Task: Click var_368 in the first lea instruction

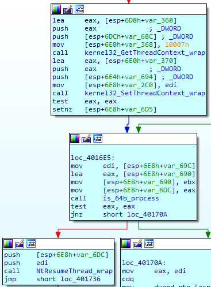Action: click(159, 20)
